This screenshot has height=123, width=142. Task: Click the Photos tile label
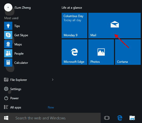point(95,62)
